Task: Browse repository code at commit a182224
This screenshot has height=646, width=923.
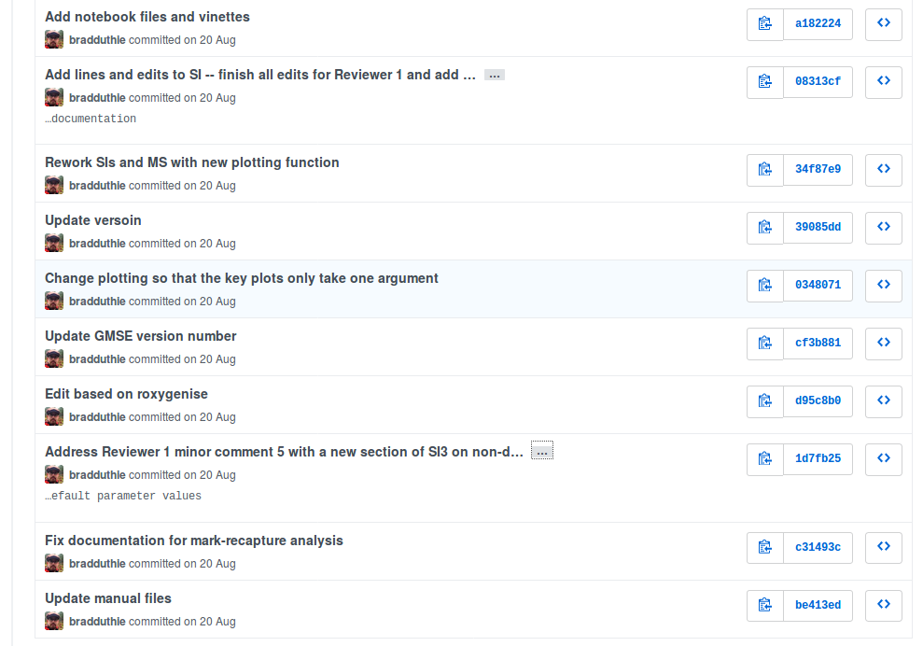Action: (x=883, y=24)
